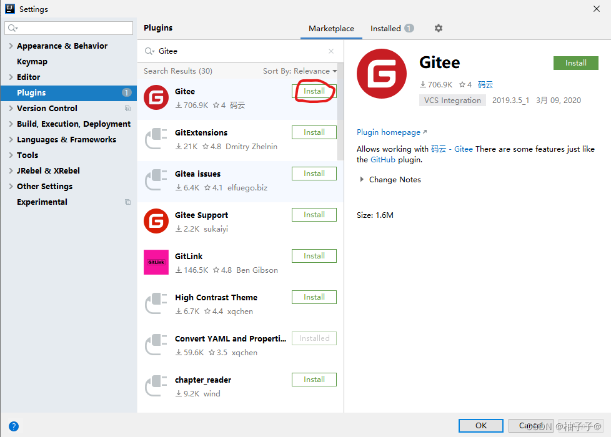Select Experimental in settings tree
This screenshot has width=611, height=437.
point(42,202)
